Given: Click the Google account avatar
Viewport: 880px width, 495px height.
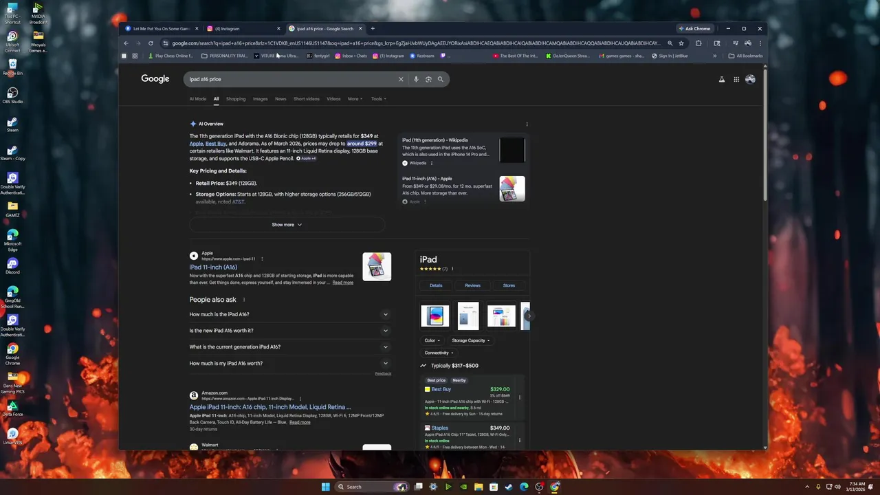Looking at the screenshot, I should [750, 79].
